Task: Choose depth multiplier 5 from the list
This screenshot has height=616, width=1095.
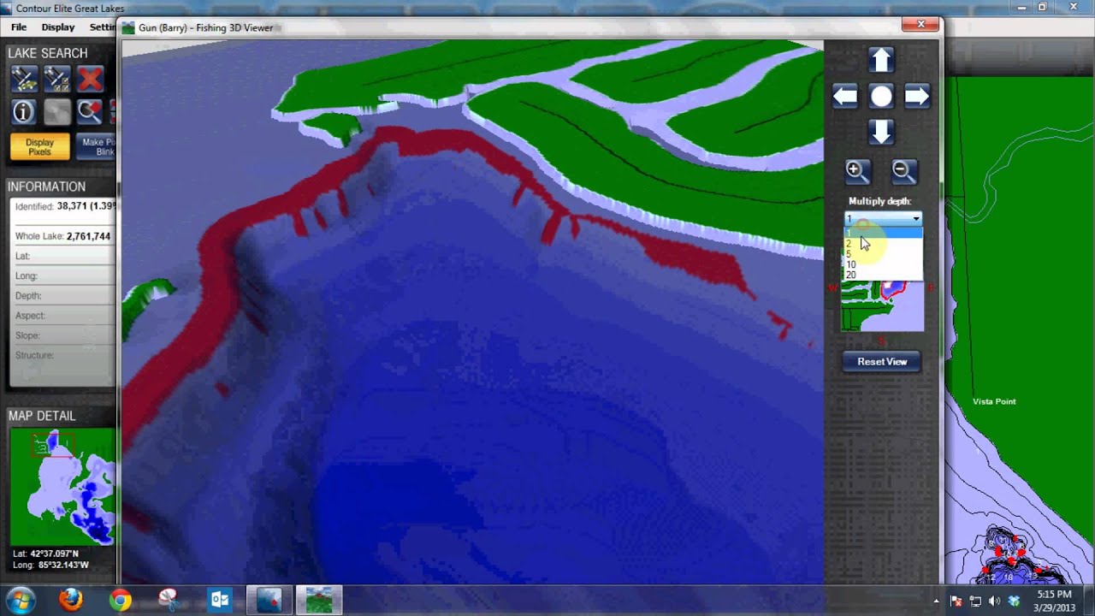Action: (883, 254)
